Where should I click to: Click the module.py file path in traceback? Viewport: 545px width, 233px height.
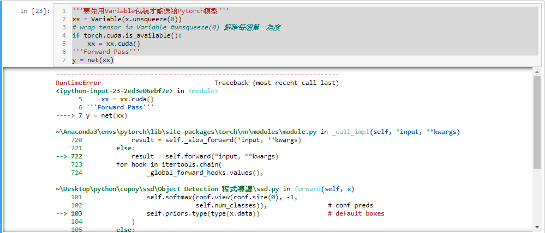pos(186,132)
